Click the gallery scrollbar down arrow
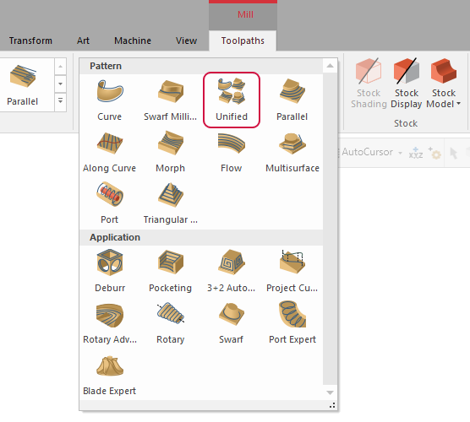The height and width of the screenshot is (422, 470). pos(330,392)
